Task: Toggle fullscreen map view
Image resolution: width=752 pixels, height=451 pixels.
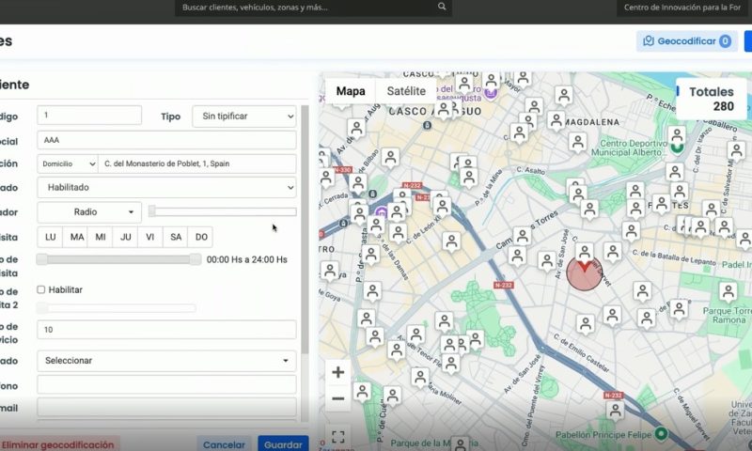Action: click(338, 437)
